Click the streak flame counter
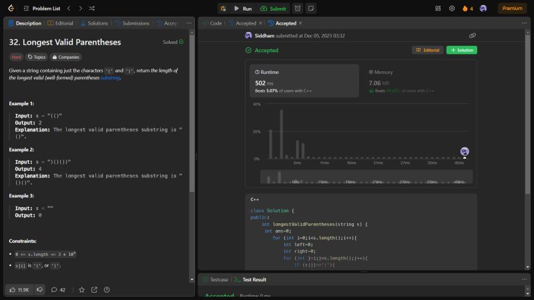Image resolution: width=534 pixels, height=300 pixels. 468,9
